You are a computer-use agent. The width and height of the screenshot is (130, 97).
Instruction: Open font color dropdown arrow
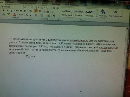(x=17, y=14)
